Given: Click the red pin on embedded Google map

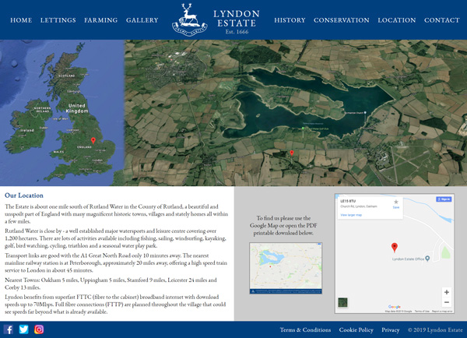Looking at the screenshot, I should [395, 248].
